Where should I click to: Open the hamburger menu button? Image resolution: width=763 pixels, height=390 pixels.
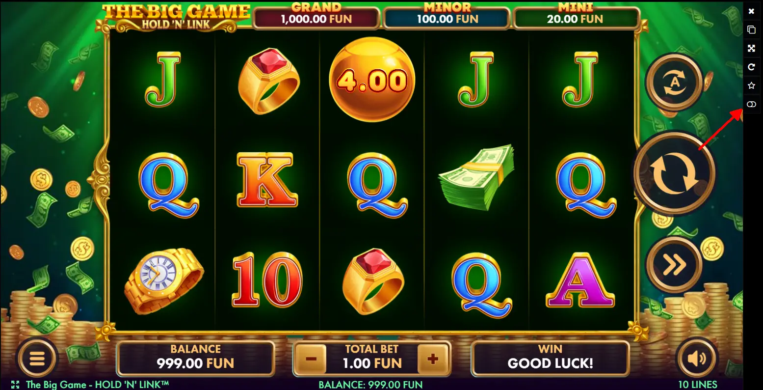pyautogui.click(x=37, y=359)
